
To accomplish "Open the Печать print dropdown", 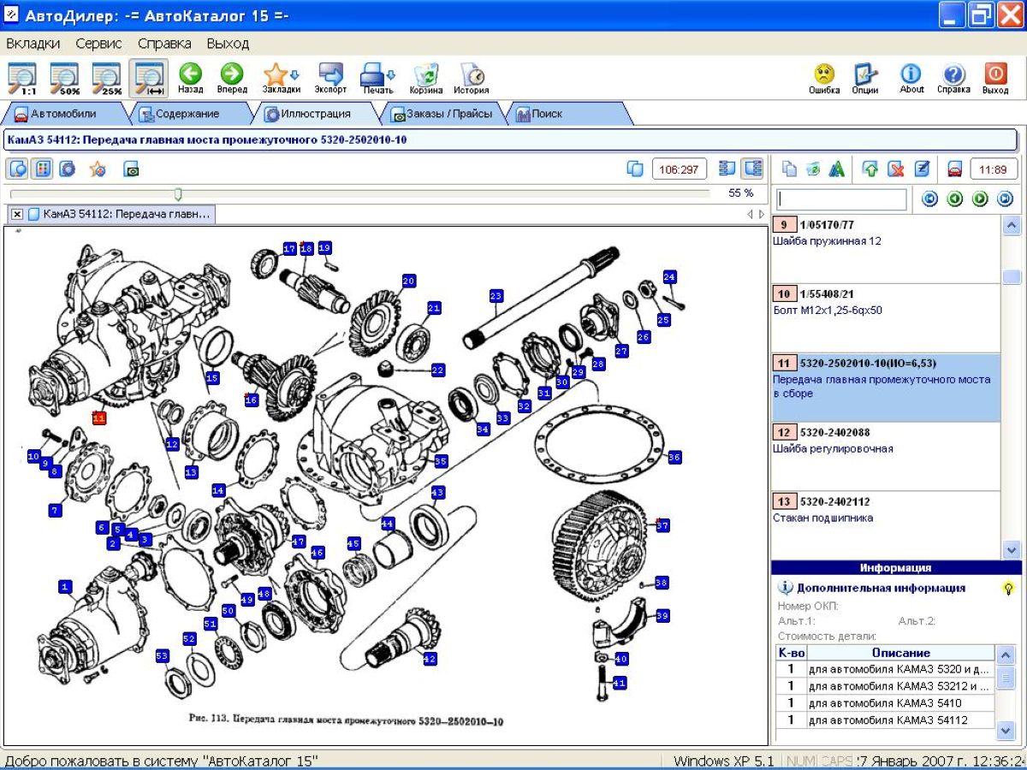I will coord(377,79).
